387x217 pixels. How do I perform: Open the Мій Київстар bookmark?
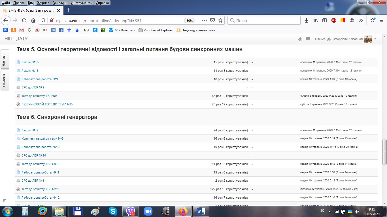pyautogui.click(x=122, y=30)
